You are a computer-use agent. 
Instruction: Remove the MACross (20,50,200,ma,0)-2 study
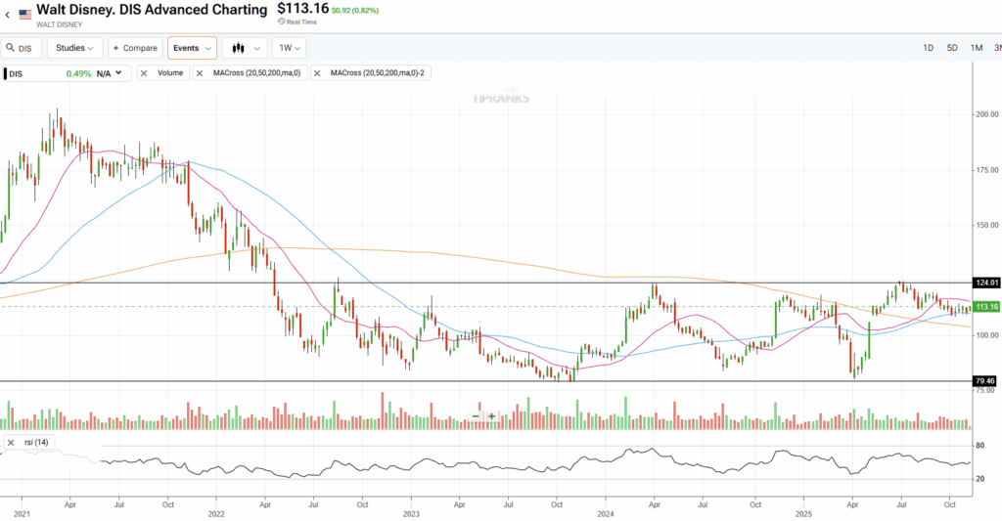tap(319, 73)
